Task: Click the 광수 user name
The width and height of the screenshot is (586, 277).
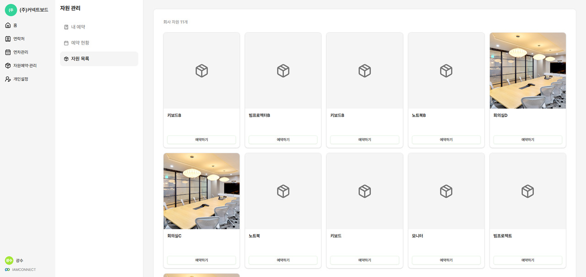Action: coord(20,261)
